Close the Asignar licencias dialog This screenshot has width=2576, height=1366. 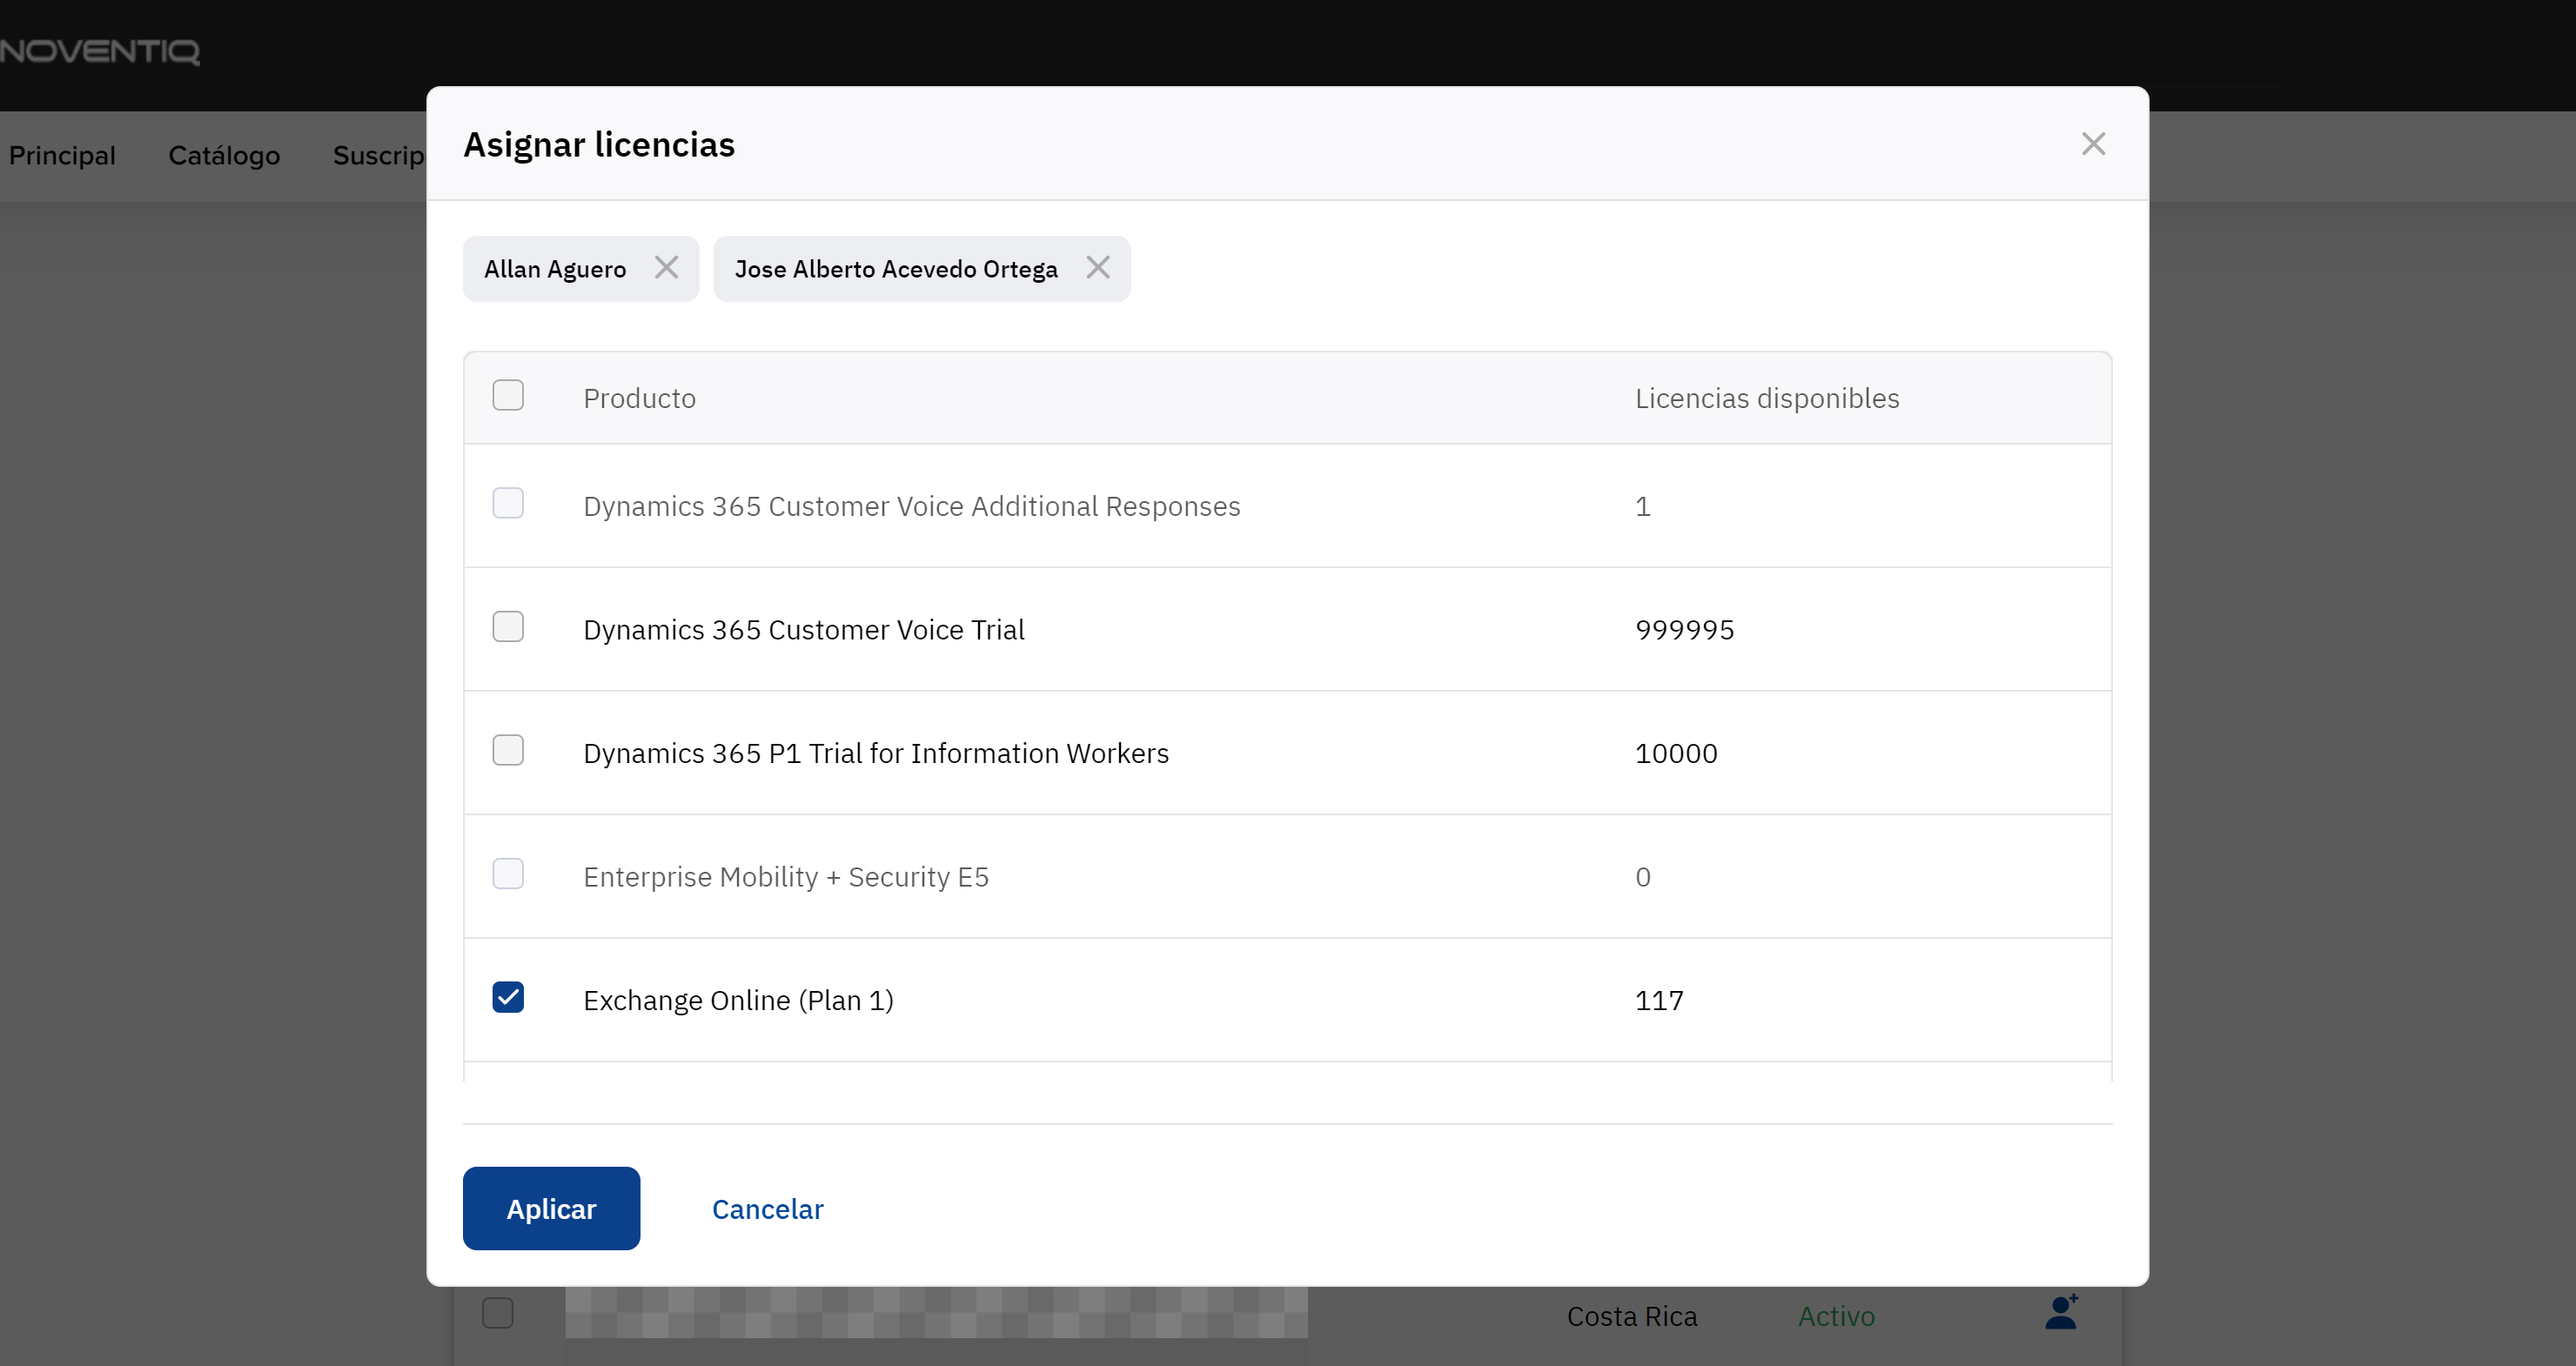(x=2093, y=144)
